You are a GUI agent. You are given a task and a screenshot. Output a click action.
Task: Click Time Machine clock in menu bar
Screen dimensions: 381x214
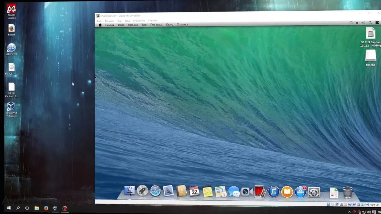(351, 23)
